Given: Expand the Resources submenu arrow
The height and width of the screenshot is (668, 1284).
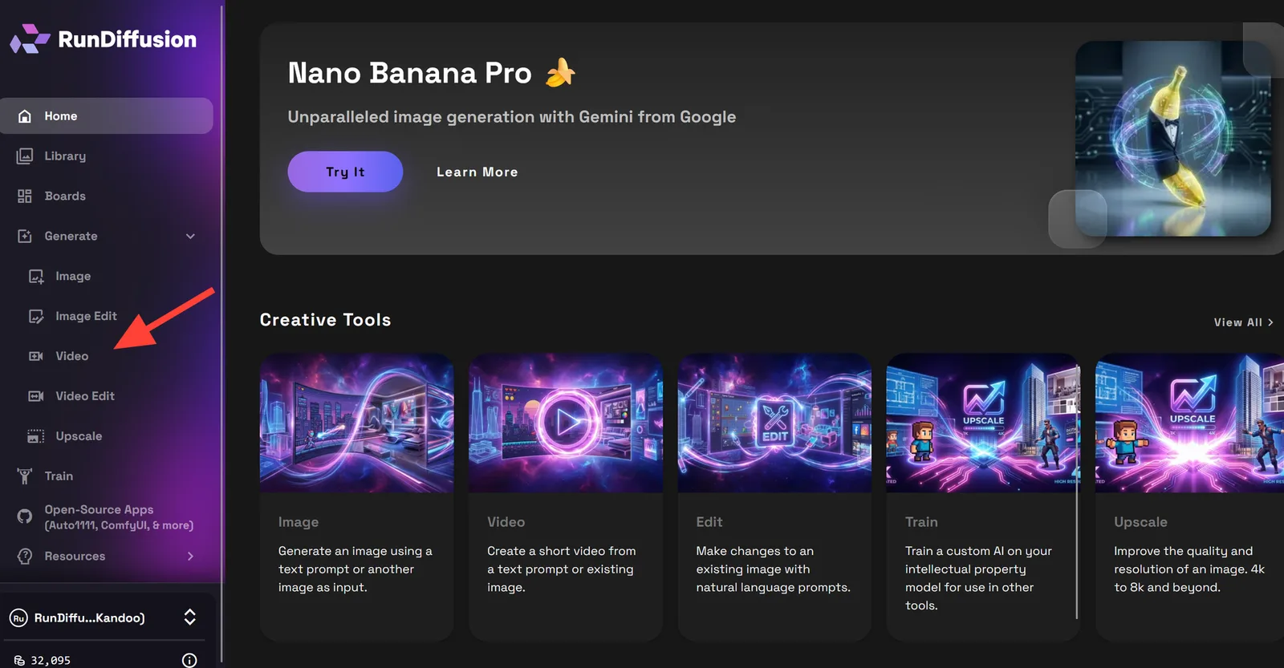Looking at the screenshot, I should pyautogui.click(x=190, y=556).
